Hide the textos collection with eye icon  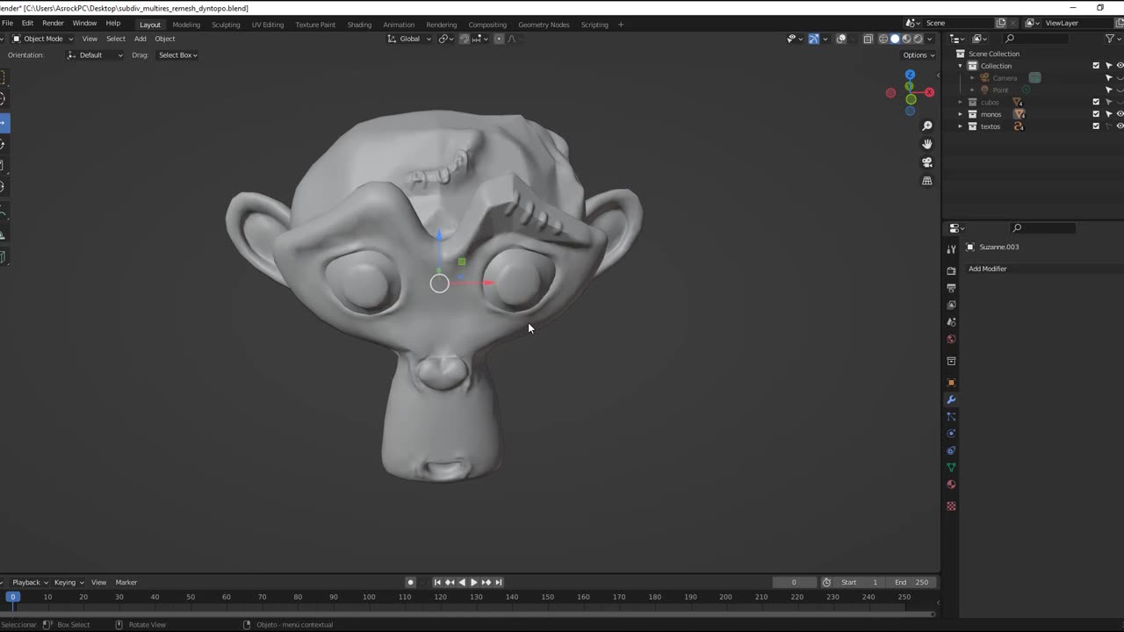pyautogui.click(x=1120, y=126)
